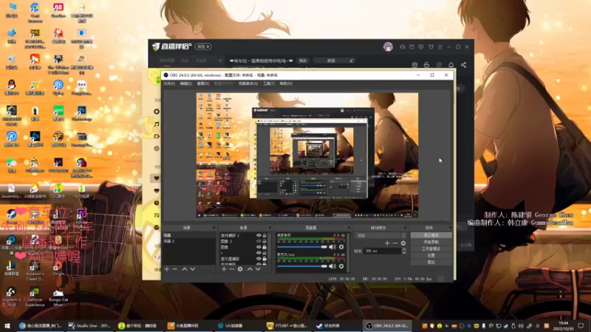Click the heart icon in 直播伴侣 sidebar
Image resolution: width=591 pixels, height=332 pixels.
[x=157, y=178]
